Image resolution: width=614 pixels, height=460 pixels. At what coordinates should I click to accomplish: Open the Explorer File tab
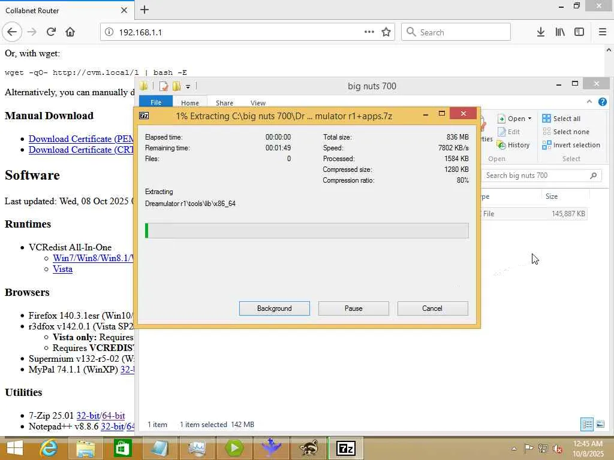tap(156, 102)
